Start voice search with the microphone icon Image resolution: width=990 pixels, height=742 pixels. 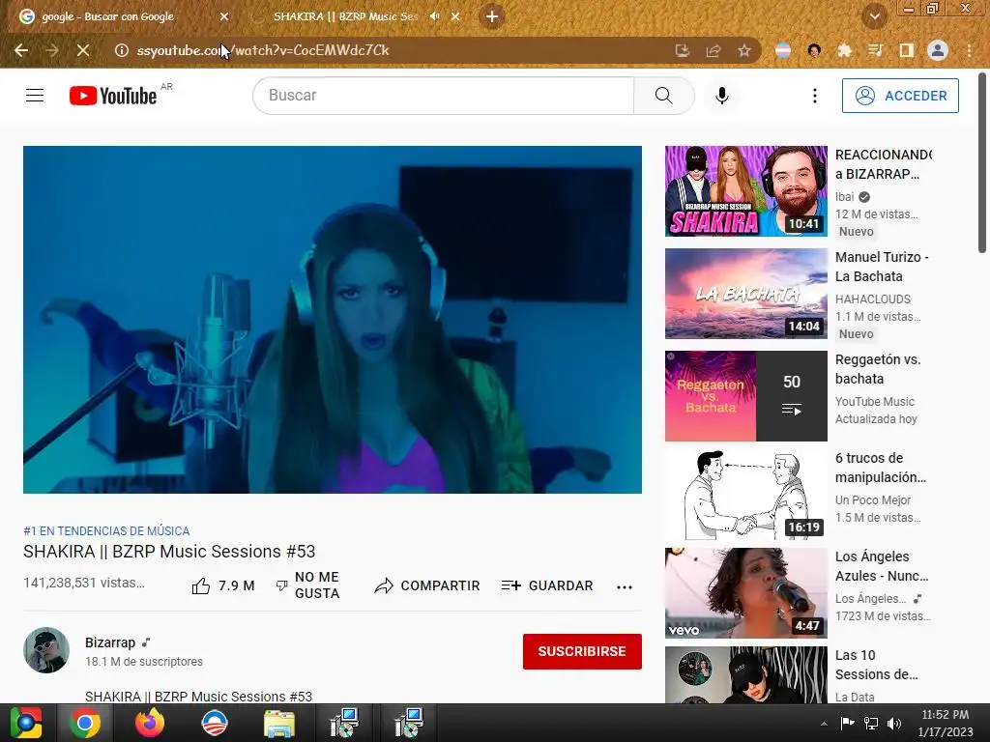721,96
